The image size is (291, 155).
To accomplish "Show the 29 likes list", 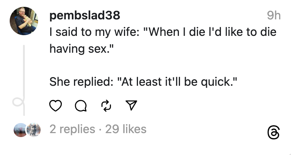I will [x=126, y=129].
